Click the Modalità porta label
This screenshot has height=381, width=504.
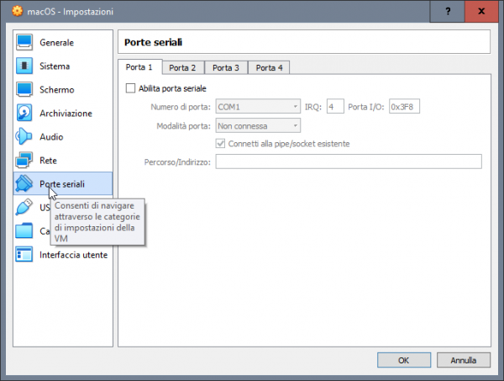[183, 126]
